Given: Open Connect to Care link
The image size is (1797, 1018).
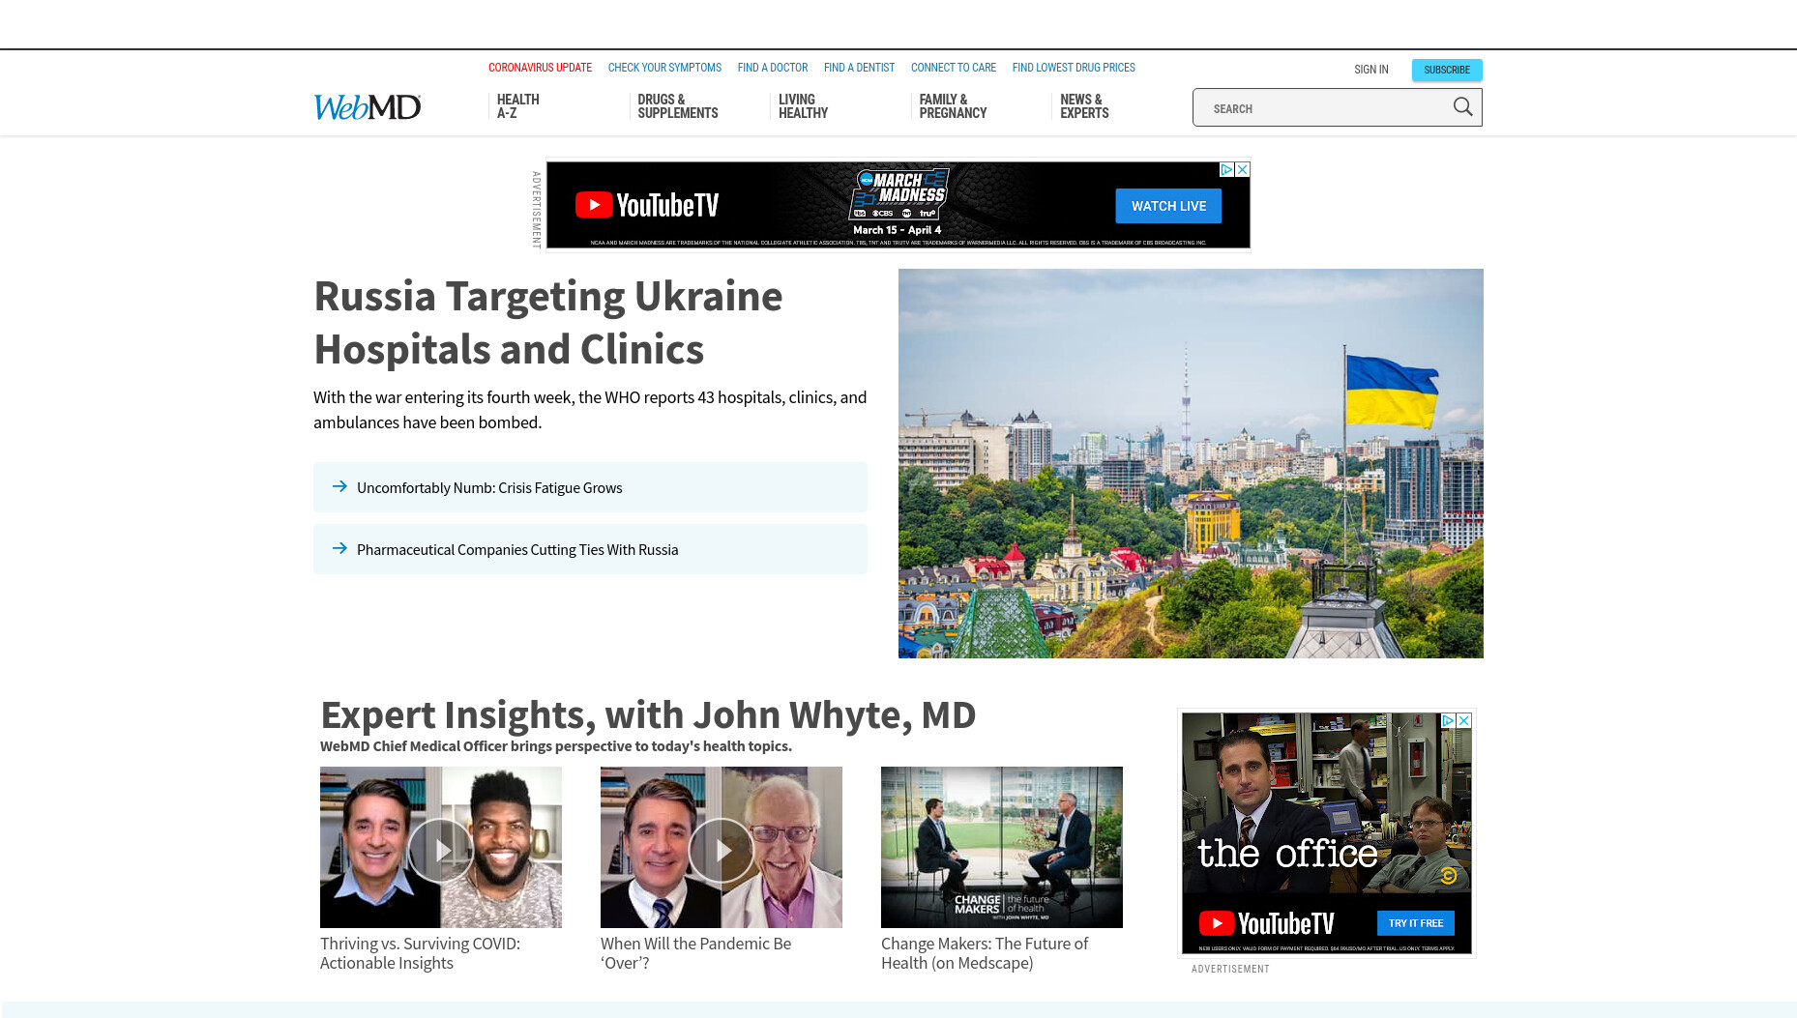Looking at the screenshot, I should tap(954, 68).
